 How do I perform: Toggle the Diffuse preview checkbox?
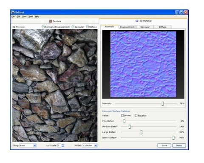(88, 27)
